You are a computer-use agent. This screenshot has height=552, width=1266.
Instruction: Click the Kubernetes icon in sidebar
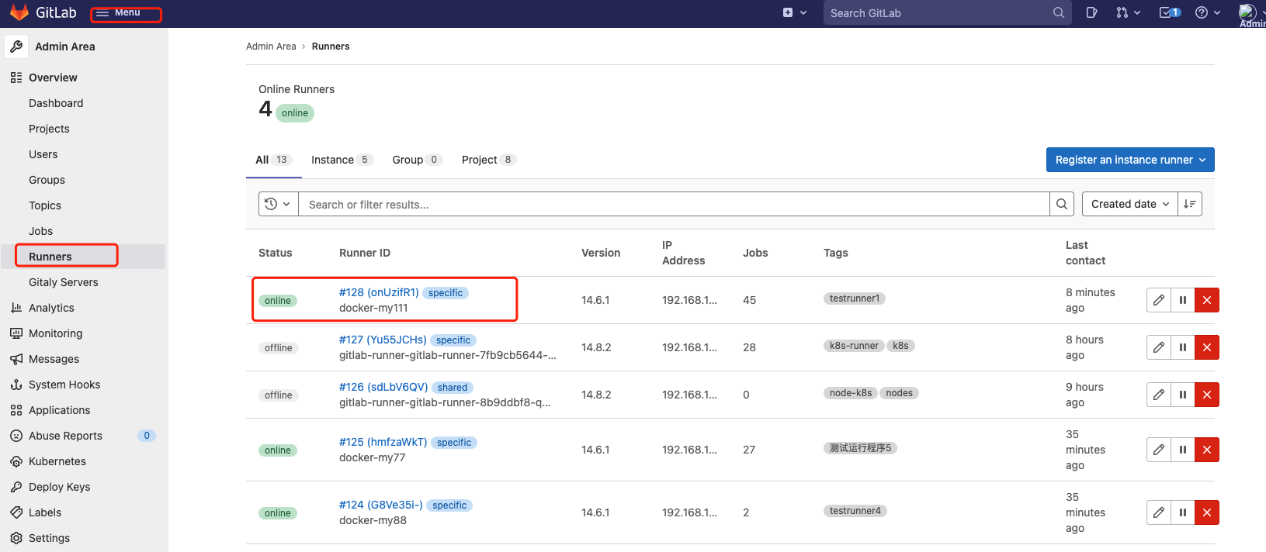point(16,461)
